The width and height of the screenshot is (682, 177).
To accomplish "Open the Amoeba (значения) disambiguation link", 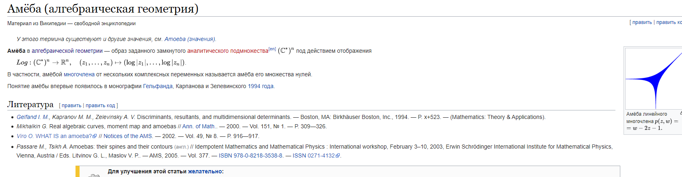I will [190, 39].
